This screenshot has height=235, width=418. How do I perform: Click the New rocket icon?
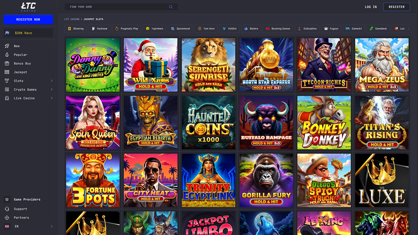[x=7, y=46]
